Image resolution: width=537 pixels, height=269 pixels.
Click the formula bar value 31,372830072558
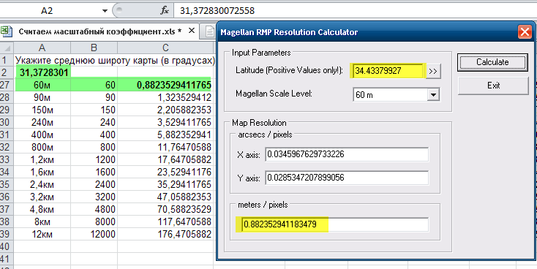tap(217, 11)
